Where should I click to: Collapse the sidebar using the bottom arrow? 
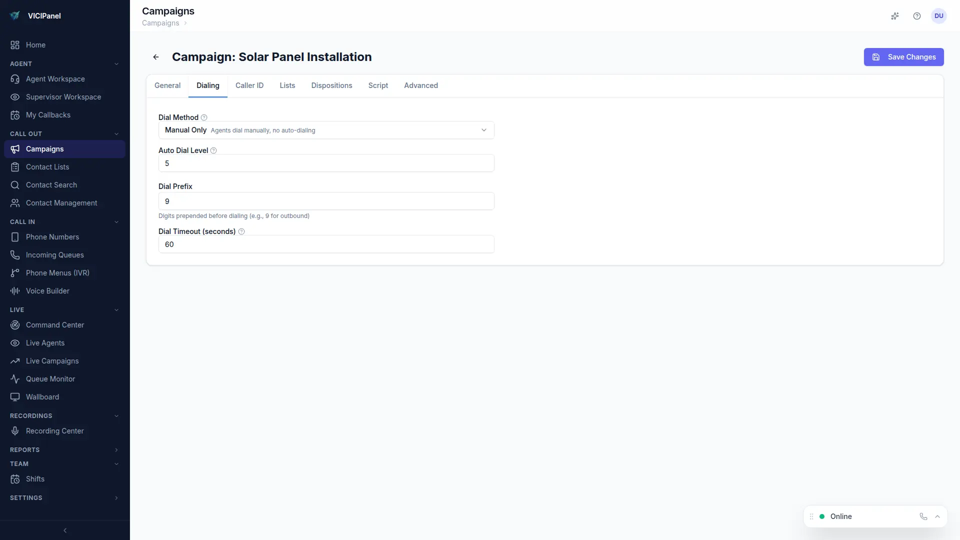pos(65,530)
